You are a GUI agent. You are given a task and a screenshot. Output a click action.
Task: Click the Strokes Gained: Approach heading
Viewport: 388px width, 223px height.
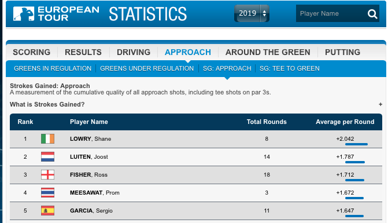click(x=50, y=86)
